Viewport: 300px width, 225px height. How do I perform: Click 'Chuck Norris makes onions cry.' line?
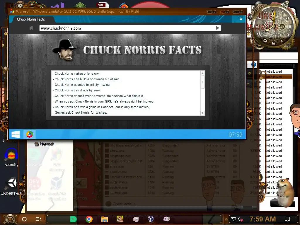76,74
